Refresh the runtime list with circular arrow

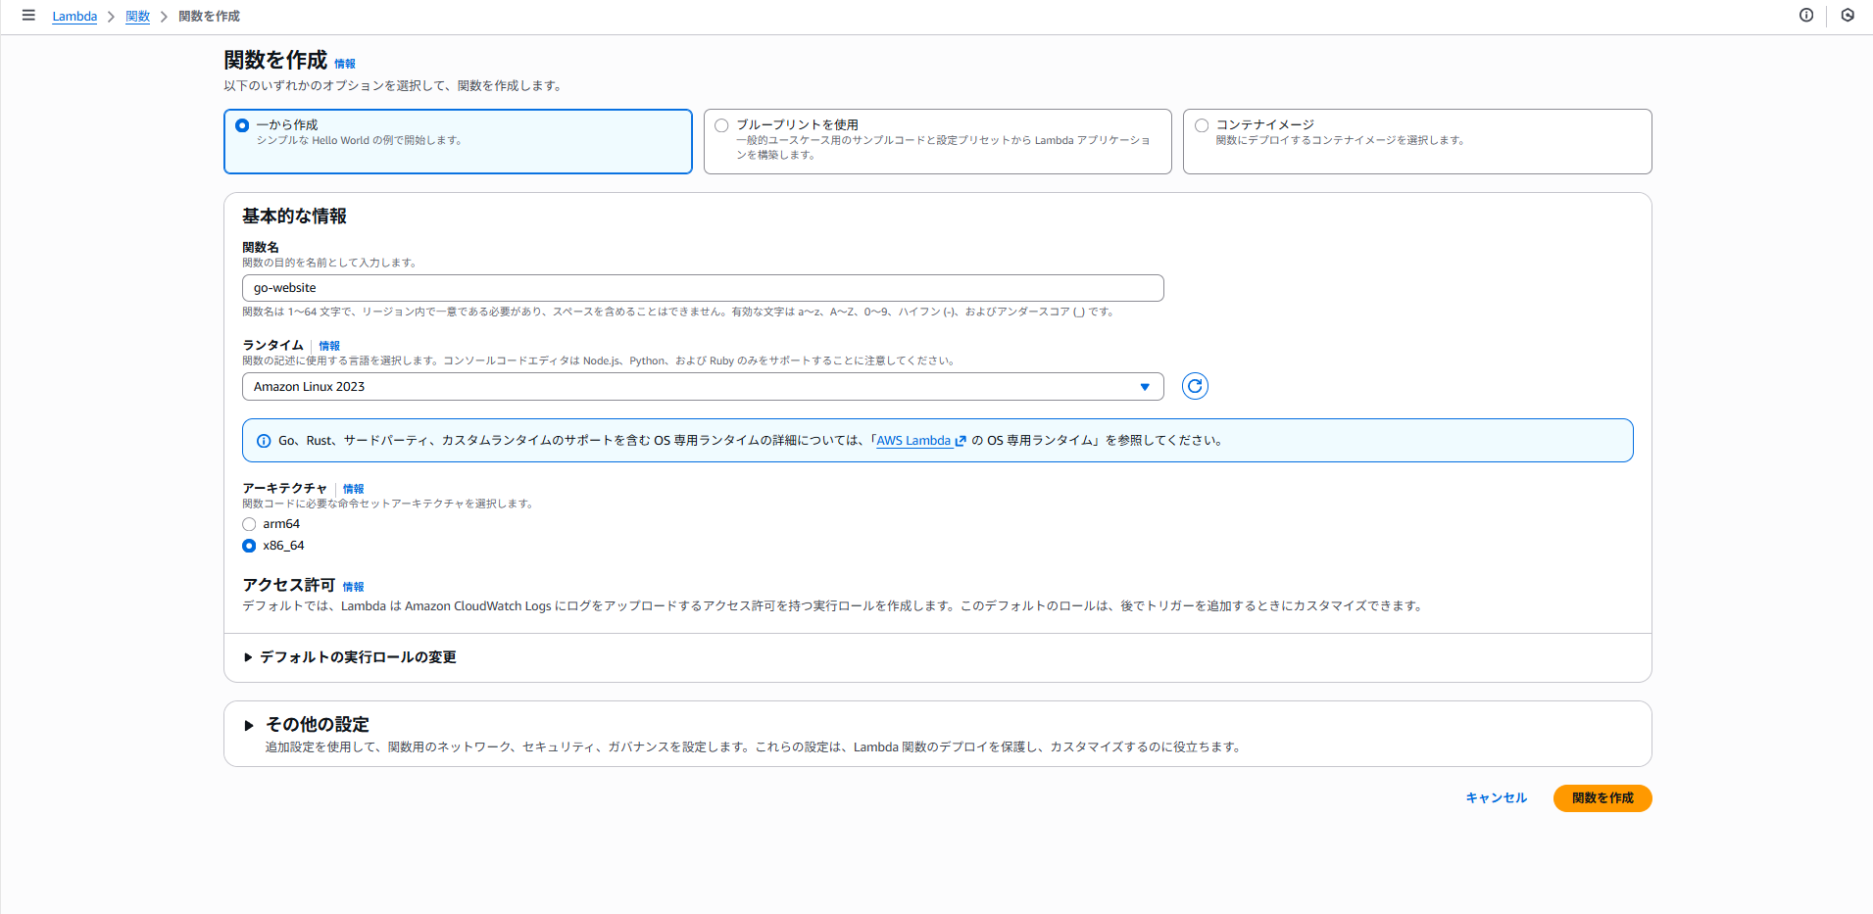(x=1195, y=386)
